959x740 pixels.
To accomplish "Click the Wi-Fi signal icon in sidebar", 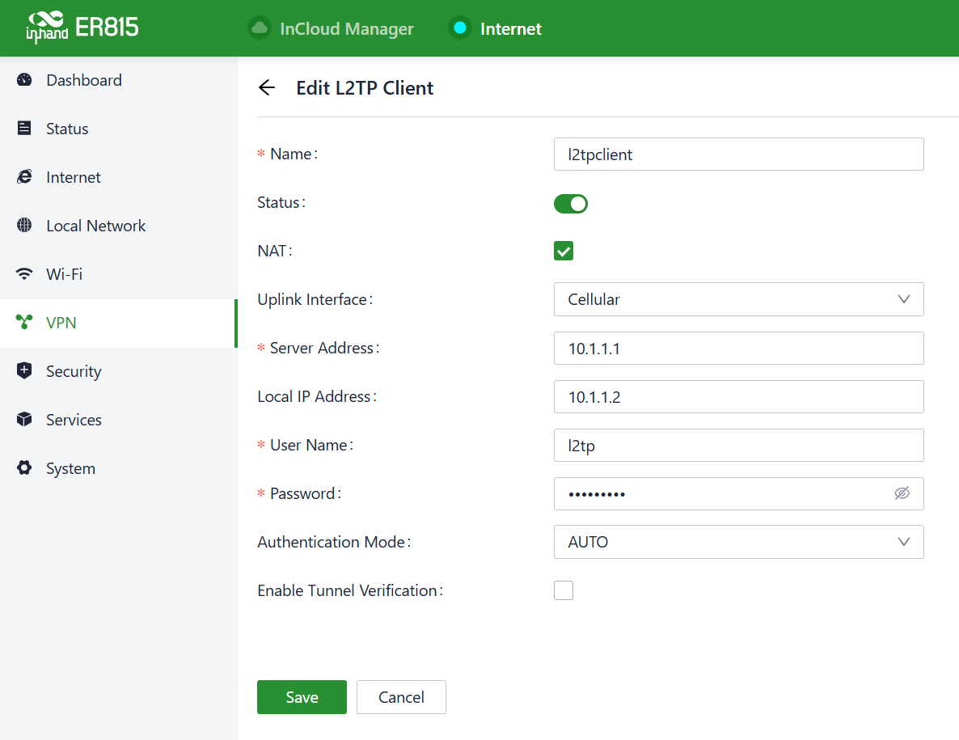I will [x=24, y=274].
